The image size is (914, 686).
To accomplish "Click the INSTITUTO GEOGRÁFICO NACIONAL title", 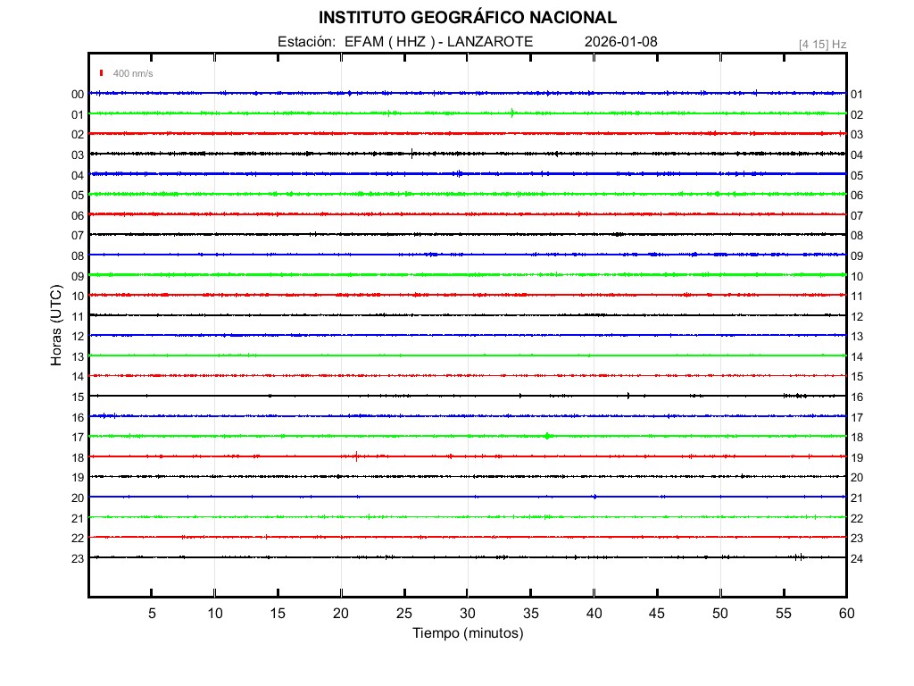I will [468, 18].
